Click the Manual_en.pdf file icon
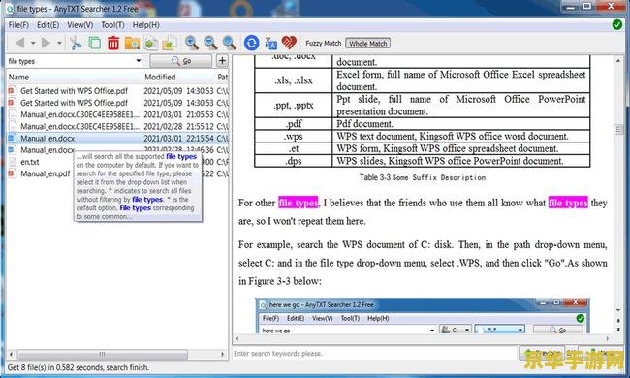Screen dimensions: 630x378 12,173
